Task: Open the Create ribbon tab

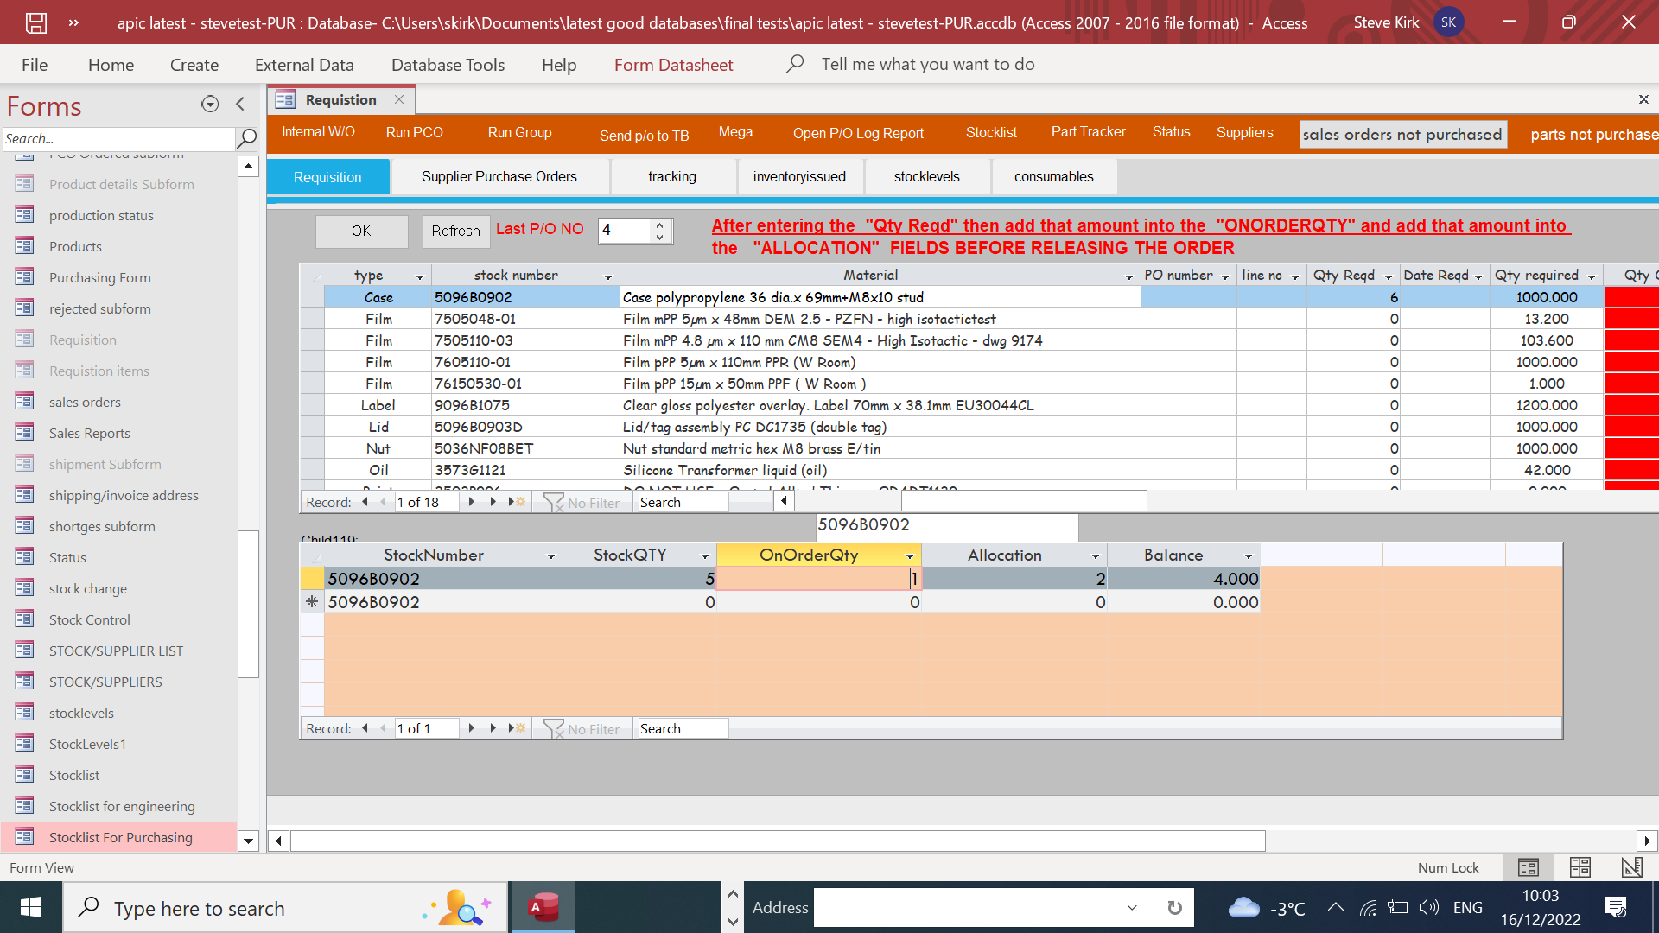Action: [x=194, y=65]
